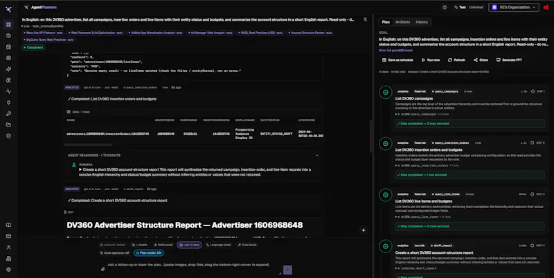554x278 pixels.
Task: Click the Step completed — 2 rows returned banner
Action: tap(470, 124)
